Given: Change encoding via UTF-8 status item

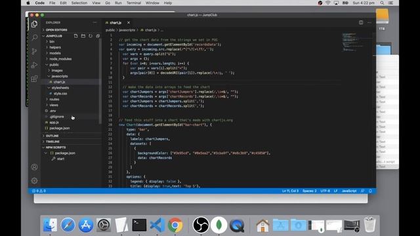Looking at the screenshot, I should coord(325,191).
